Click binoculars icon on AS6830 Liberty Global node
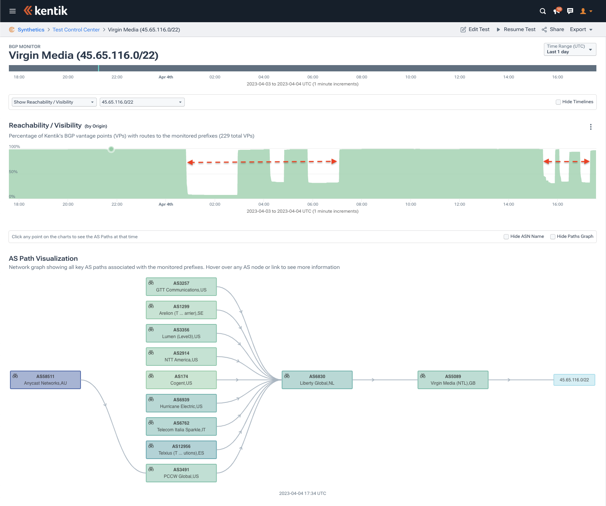Viewport: 606px width, 506px height. [287, 376]
